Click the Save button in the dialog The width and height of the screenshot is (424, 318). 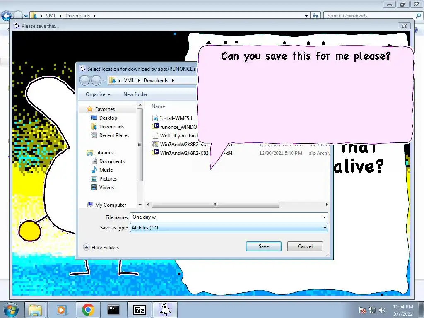pos(264,246)
